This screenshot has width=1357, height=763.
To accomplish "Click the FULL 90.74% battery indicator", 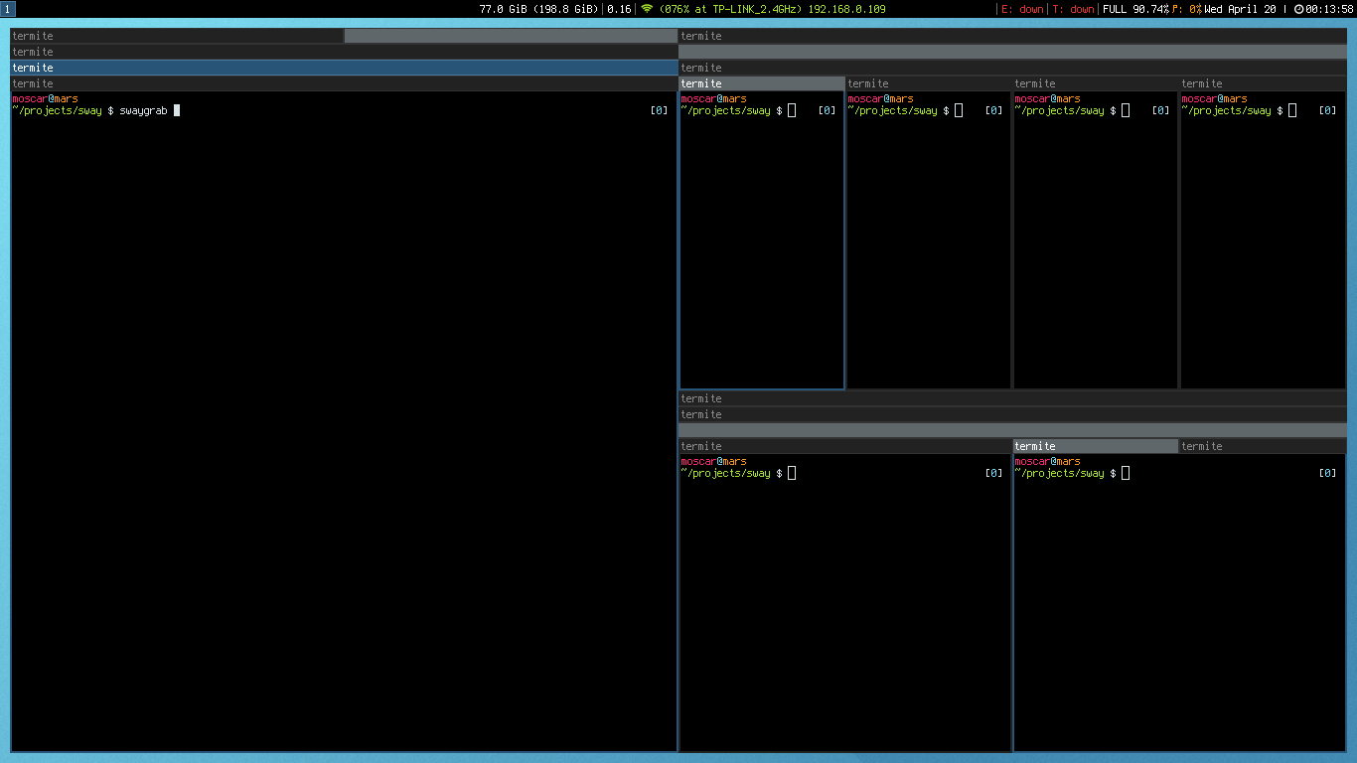I will [x=1135, y=9].
